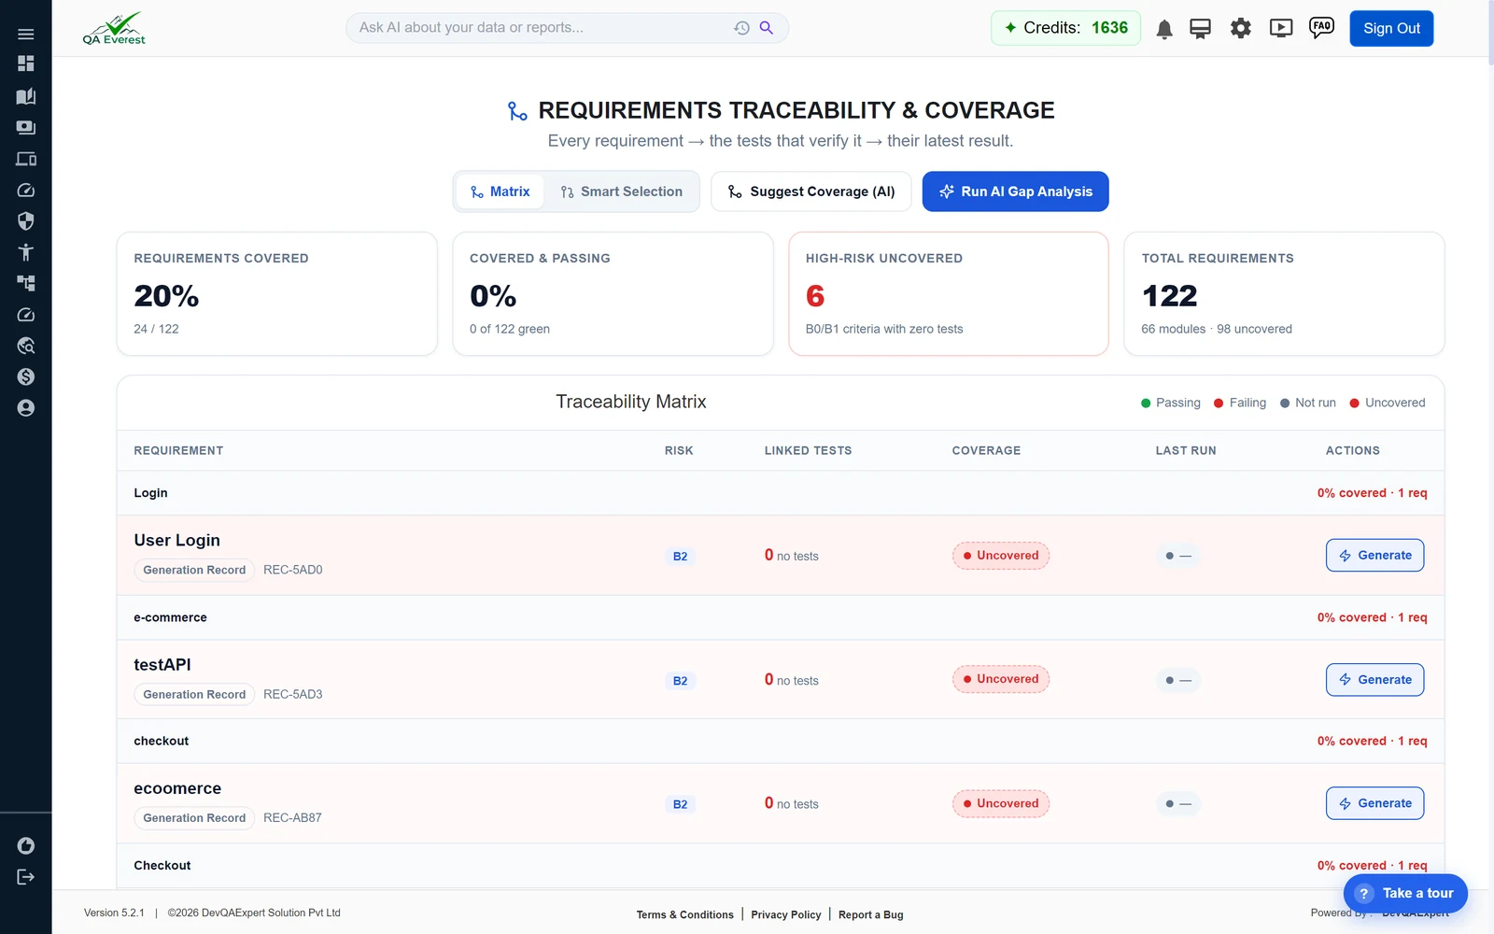Open the settings gear
Image resolution: width=1494 pixels, height=934 pixels.
(1240, 28)
